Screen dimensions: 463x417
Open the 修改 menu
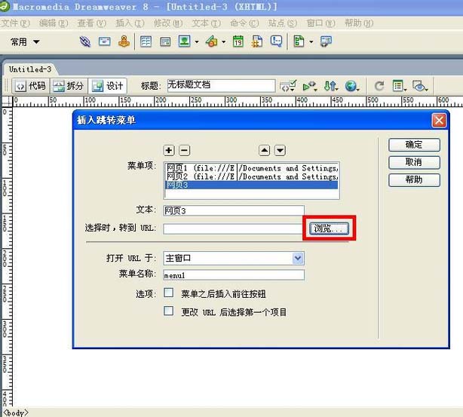point(168,23)
